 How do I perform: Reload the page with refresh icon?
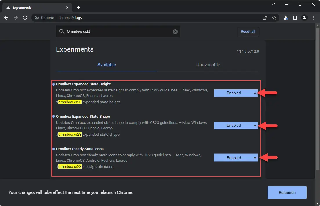[x=25, y=18]
